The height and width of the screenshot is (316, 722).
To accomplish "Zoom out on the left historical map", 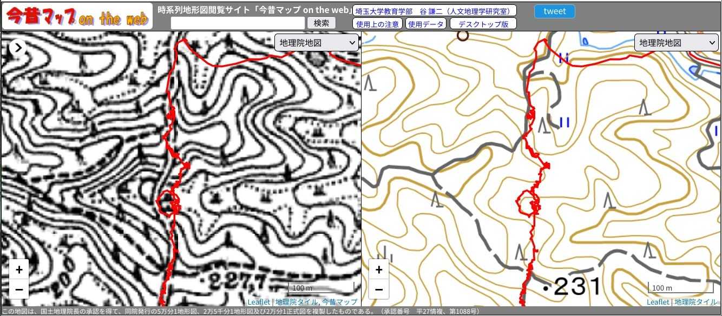I will pyautogui.click(x=19, y=289).
